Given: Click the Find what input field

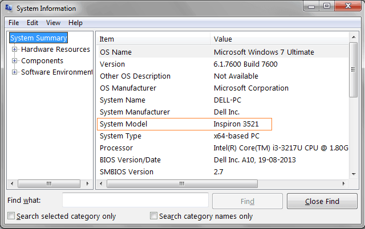Looking at the screenshot, I should [x=135, y=200].
